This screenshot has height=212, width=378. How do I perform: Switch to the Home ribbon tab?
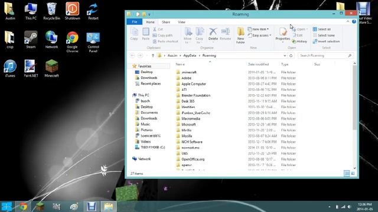coord(150,22)
